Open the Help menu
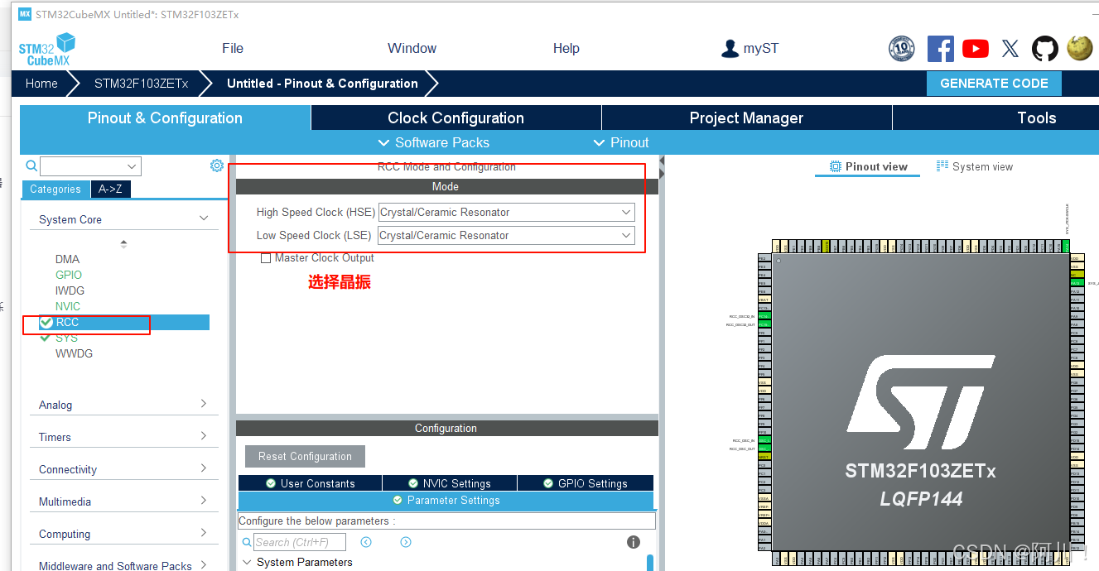1099x571 pixels. tap(566, 48)
